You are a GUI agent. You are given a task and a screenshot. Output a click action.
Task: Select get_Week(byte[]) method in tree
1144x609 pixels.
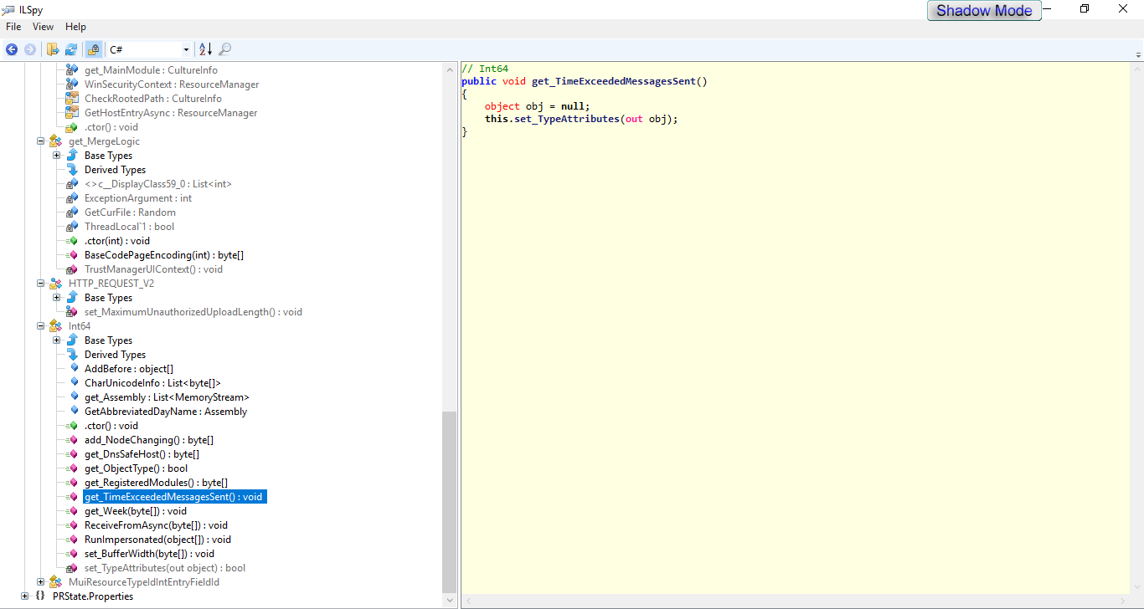click(x=135, y=511)
